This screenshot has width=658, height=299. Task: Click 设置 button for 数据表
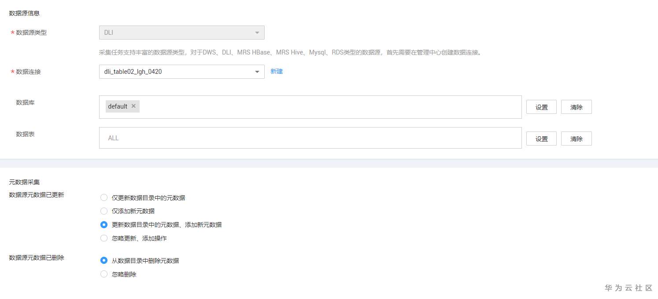point(542,139)
